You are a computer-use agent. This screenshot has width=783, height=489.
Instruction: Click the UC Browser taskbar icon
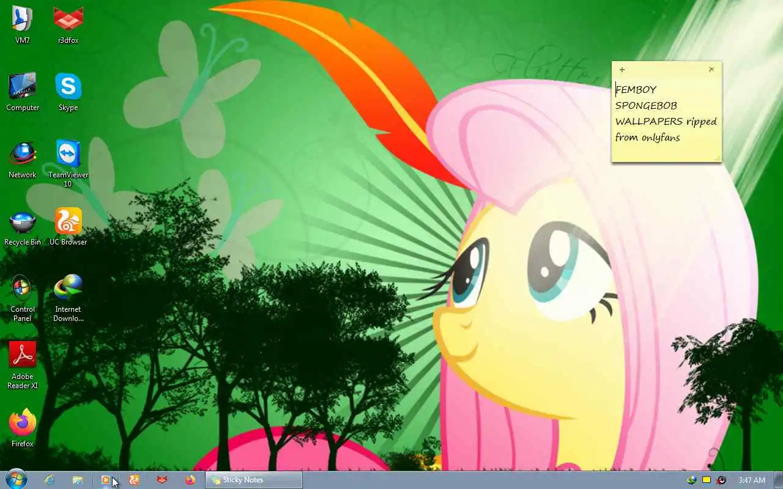point(134,480)
